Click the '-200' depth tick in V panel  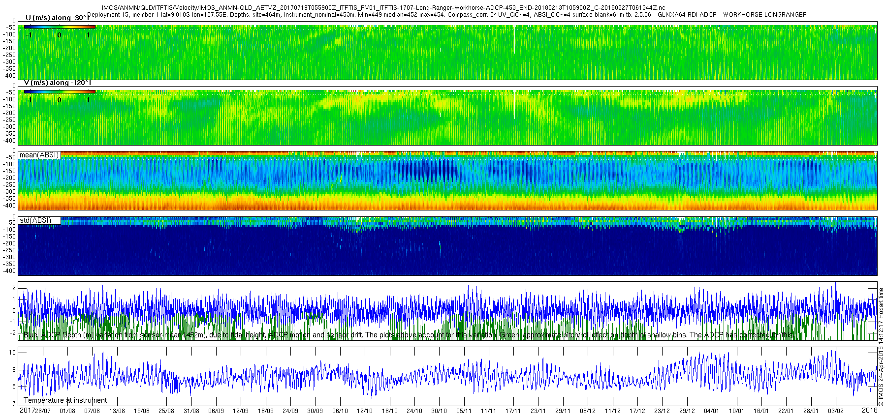(x=10, y=113)
